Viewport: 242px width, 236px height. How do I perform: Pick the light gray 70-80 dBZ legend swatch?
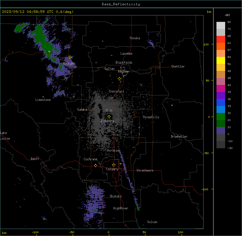point(221,25)
